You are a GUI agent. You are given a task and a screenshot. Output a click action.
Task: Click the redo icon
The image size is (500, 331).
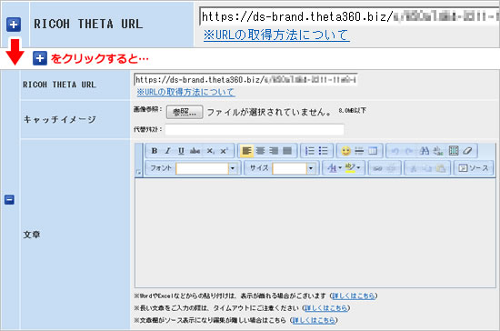point(409,151)
